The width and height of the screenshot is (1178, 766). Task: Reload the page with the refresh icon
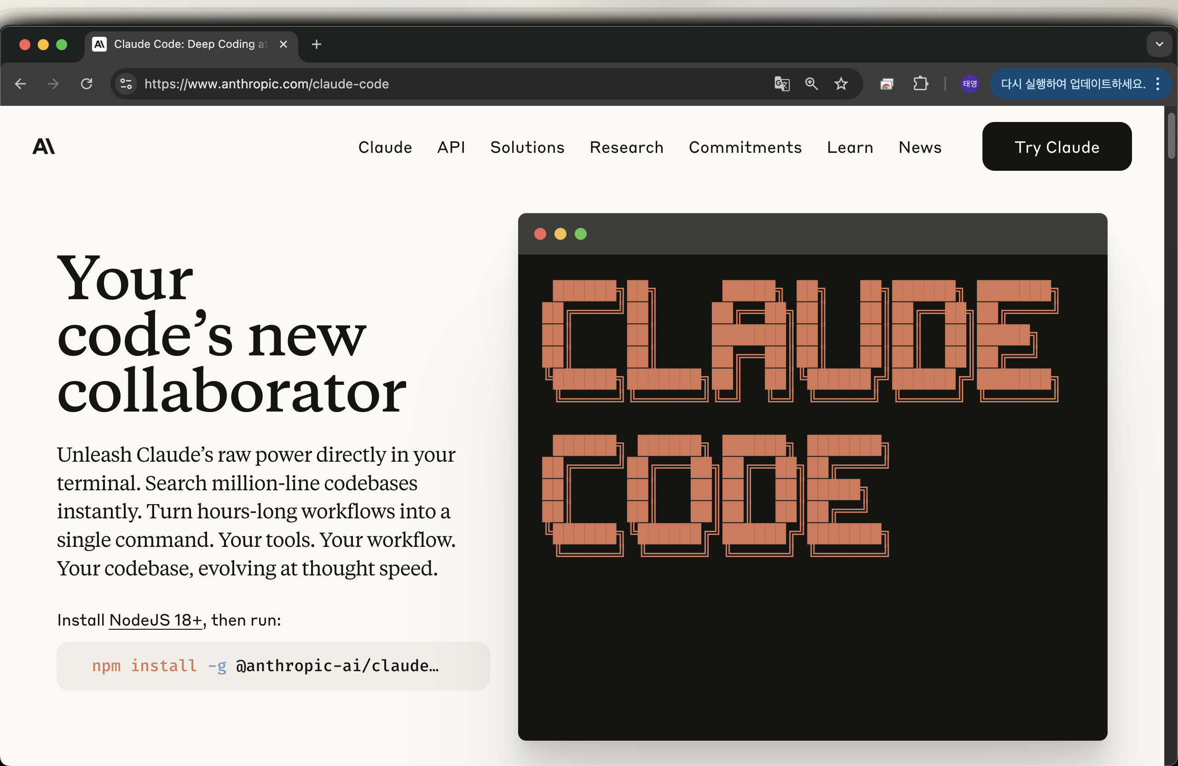(x=87, y=84)
